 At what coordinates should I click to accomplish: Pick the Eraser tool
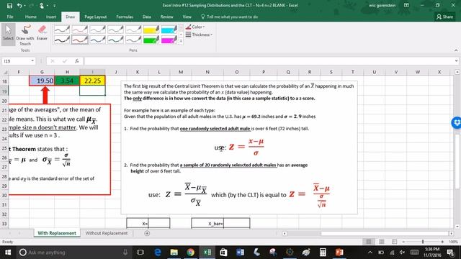click(42, 33)
